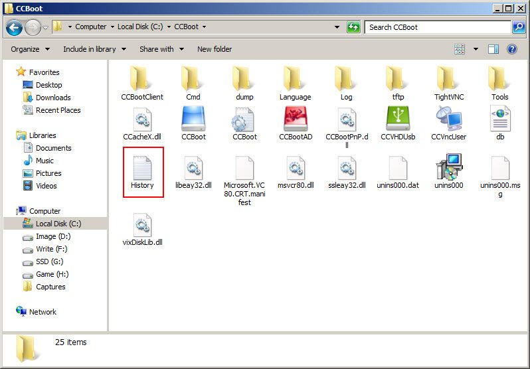Click inside the Search CCBoot field
530x369 pixels.
tap(438, 27)
